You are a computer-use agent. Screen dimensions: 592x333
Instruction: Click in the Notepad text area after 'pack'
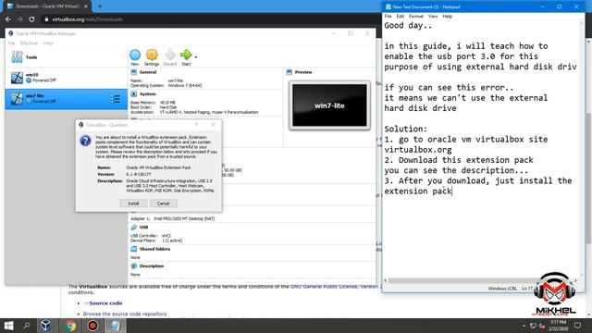[x=452, y=191]
